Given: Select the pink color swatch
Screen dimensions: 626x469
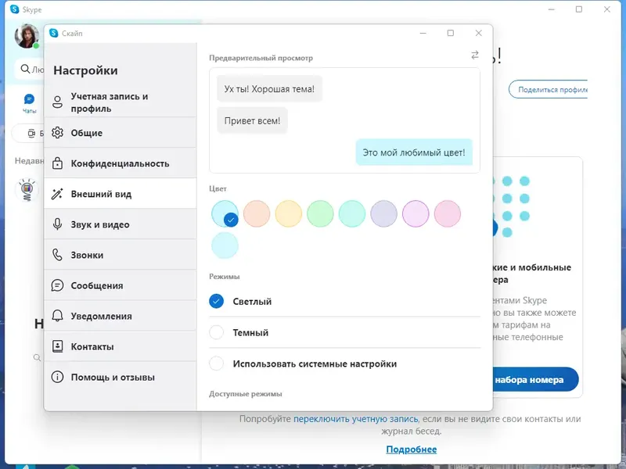Looking at the screenshot, I should 447,213.
